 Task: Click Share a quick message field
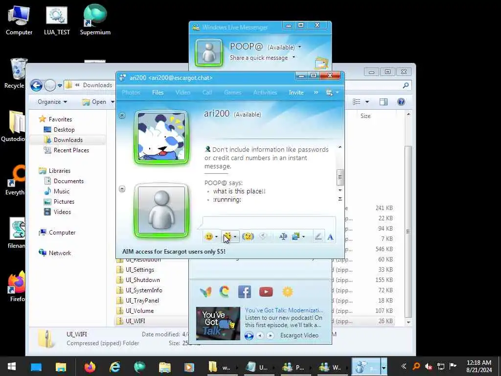[259, 58]
